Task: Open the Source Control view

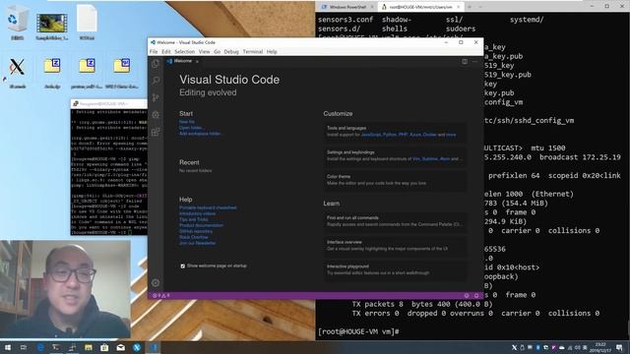Action: (x=156, y=97)
